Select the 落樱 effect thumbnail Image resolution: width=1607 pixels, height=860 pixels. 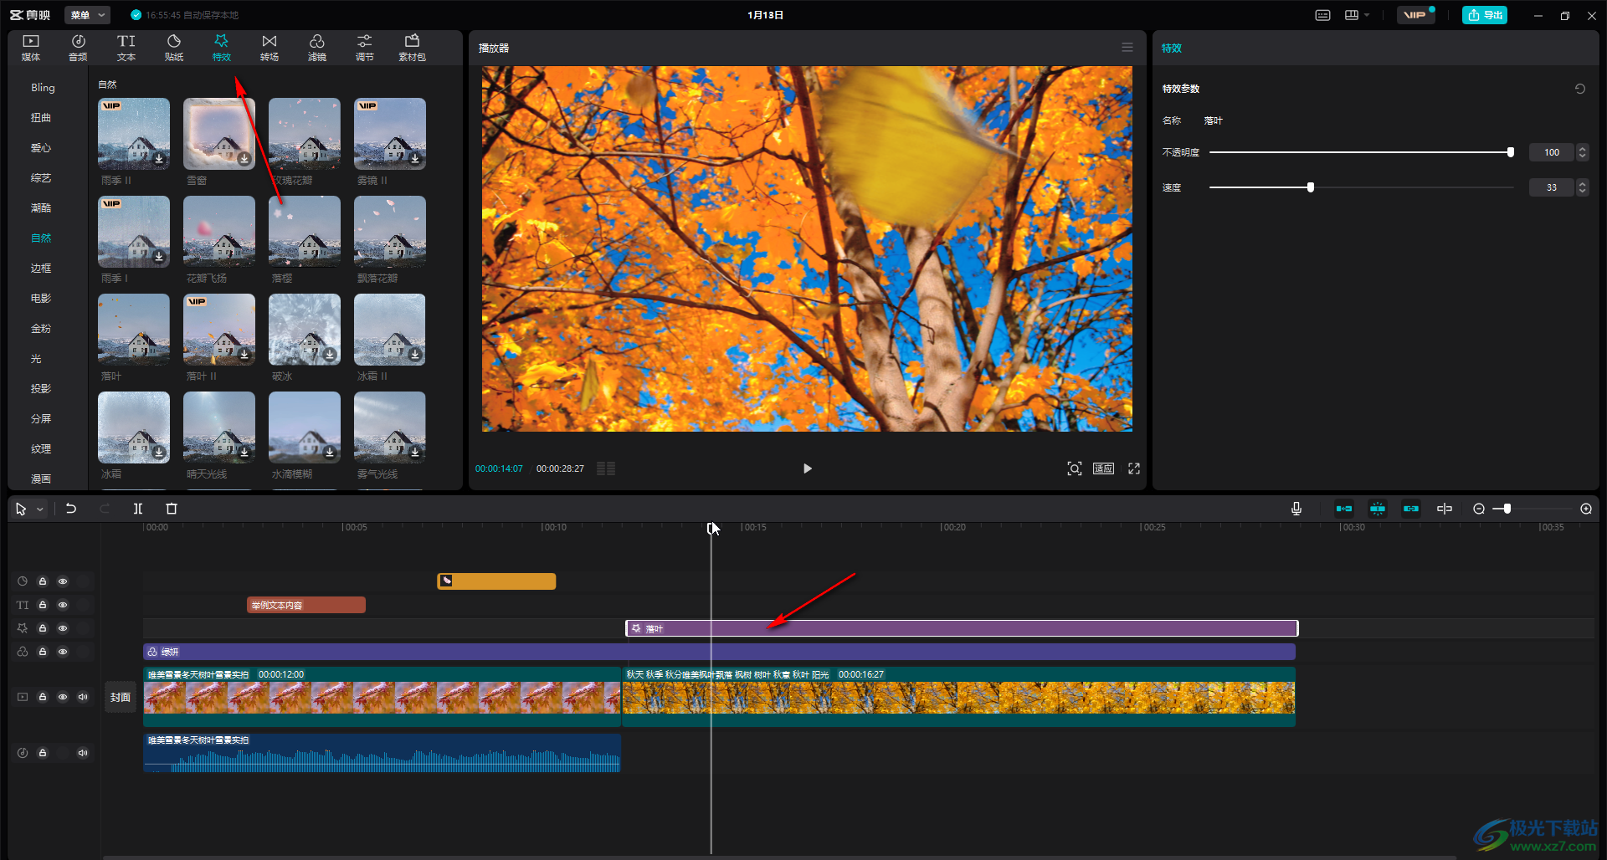pos(305,232)
